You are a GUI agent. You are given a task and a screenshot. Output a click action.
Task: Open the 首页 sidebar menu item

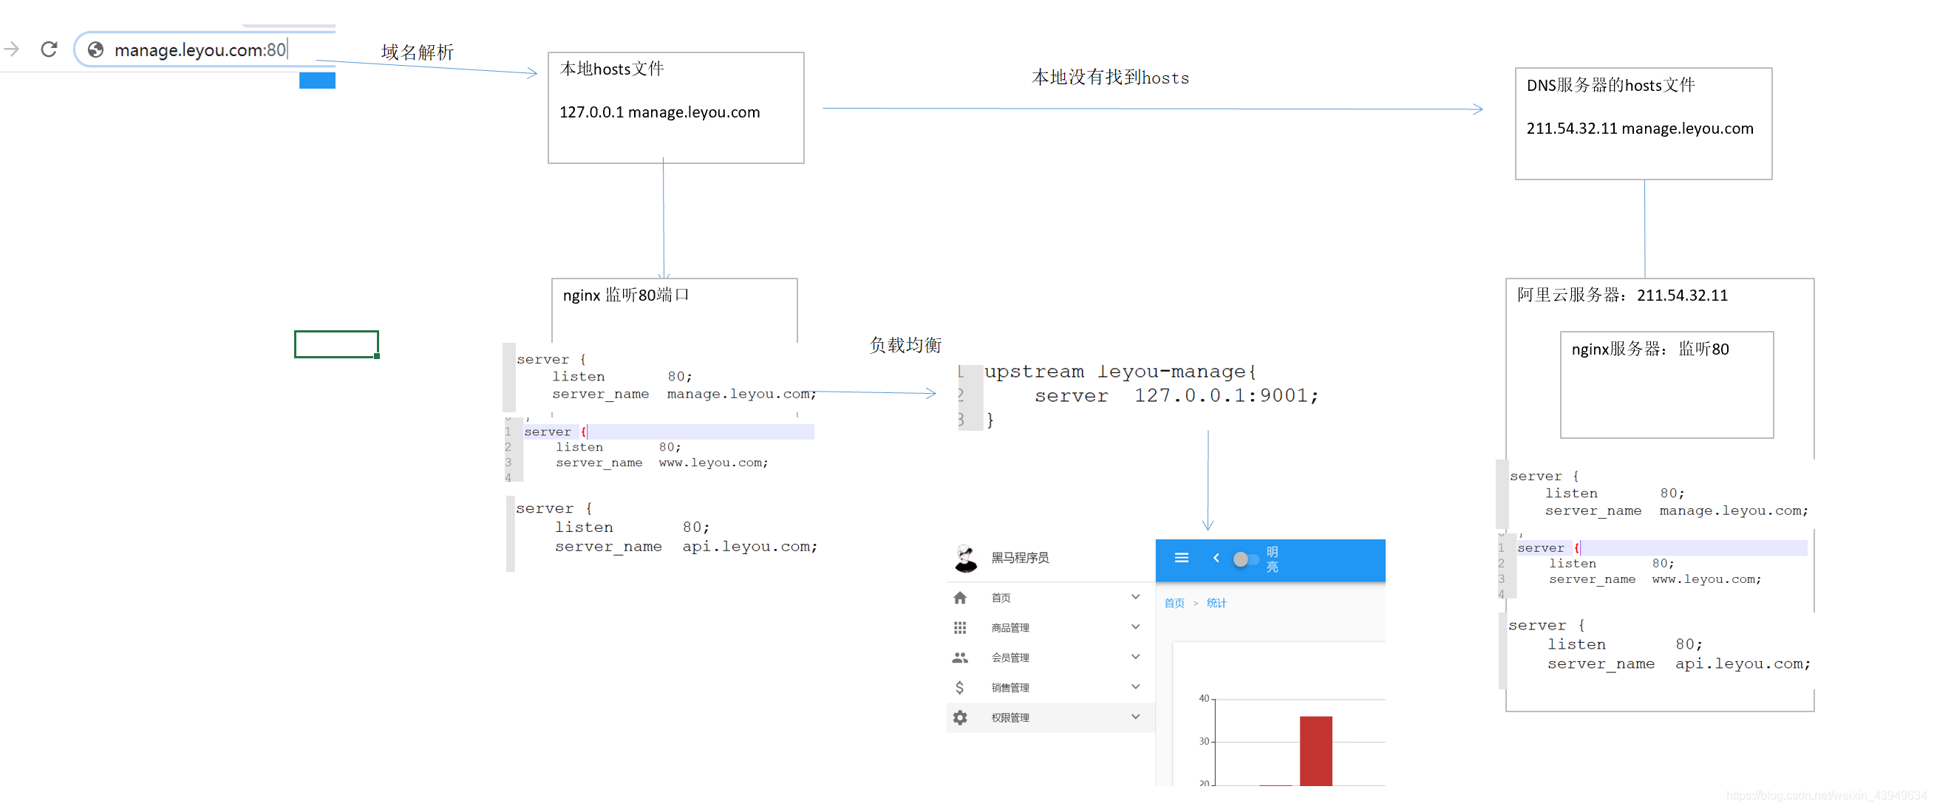[x=1050, y=598]
